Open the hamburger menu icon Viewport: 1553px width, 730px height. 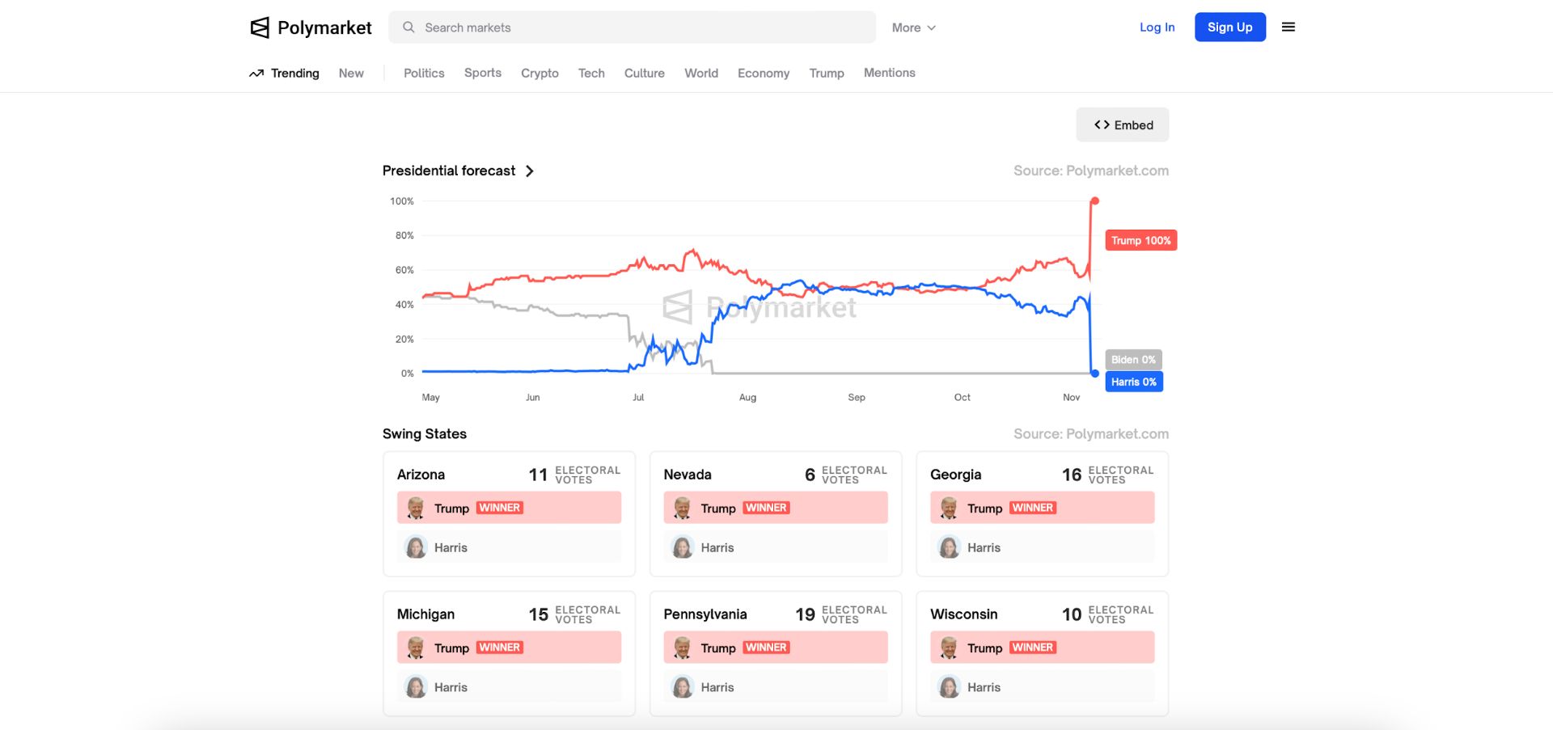(x=1289, y=27)
